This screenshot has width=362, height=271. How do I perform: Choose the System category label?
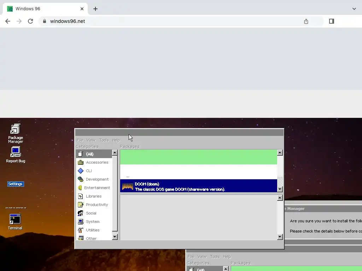pyautogui.click(x=93, y=222)
